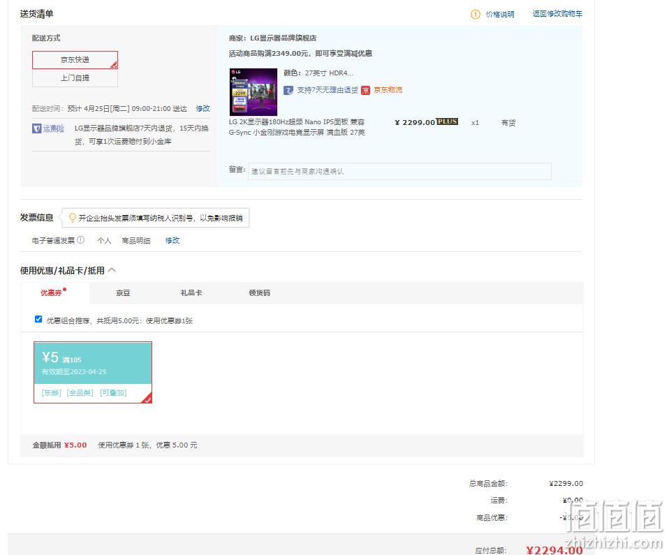Click the 发票信息 section heading
This screenshot has width=669, height=555.
pos(37,218)
